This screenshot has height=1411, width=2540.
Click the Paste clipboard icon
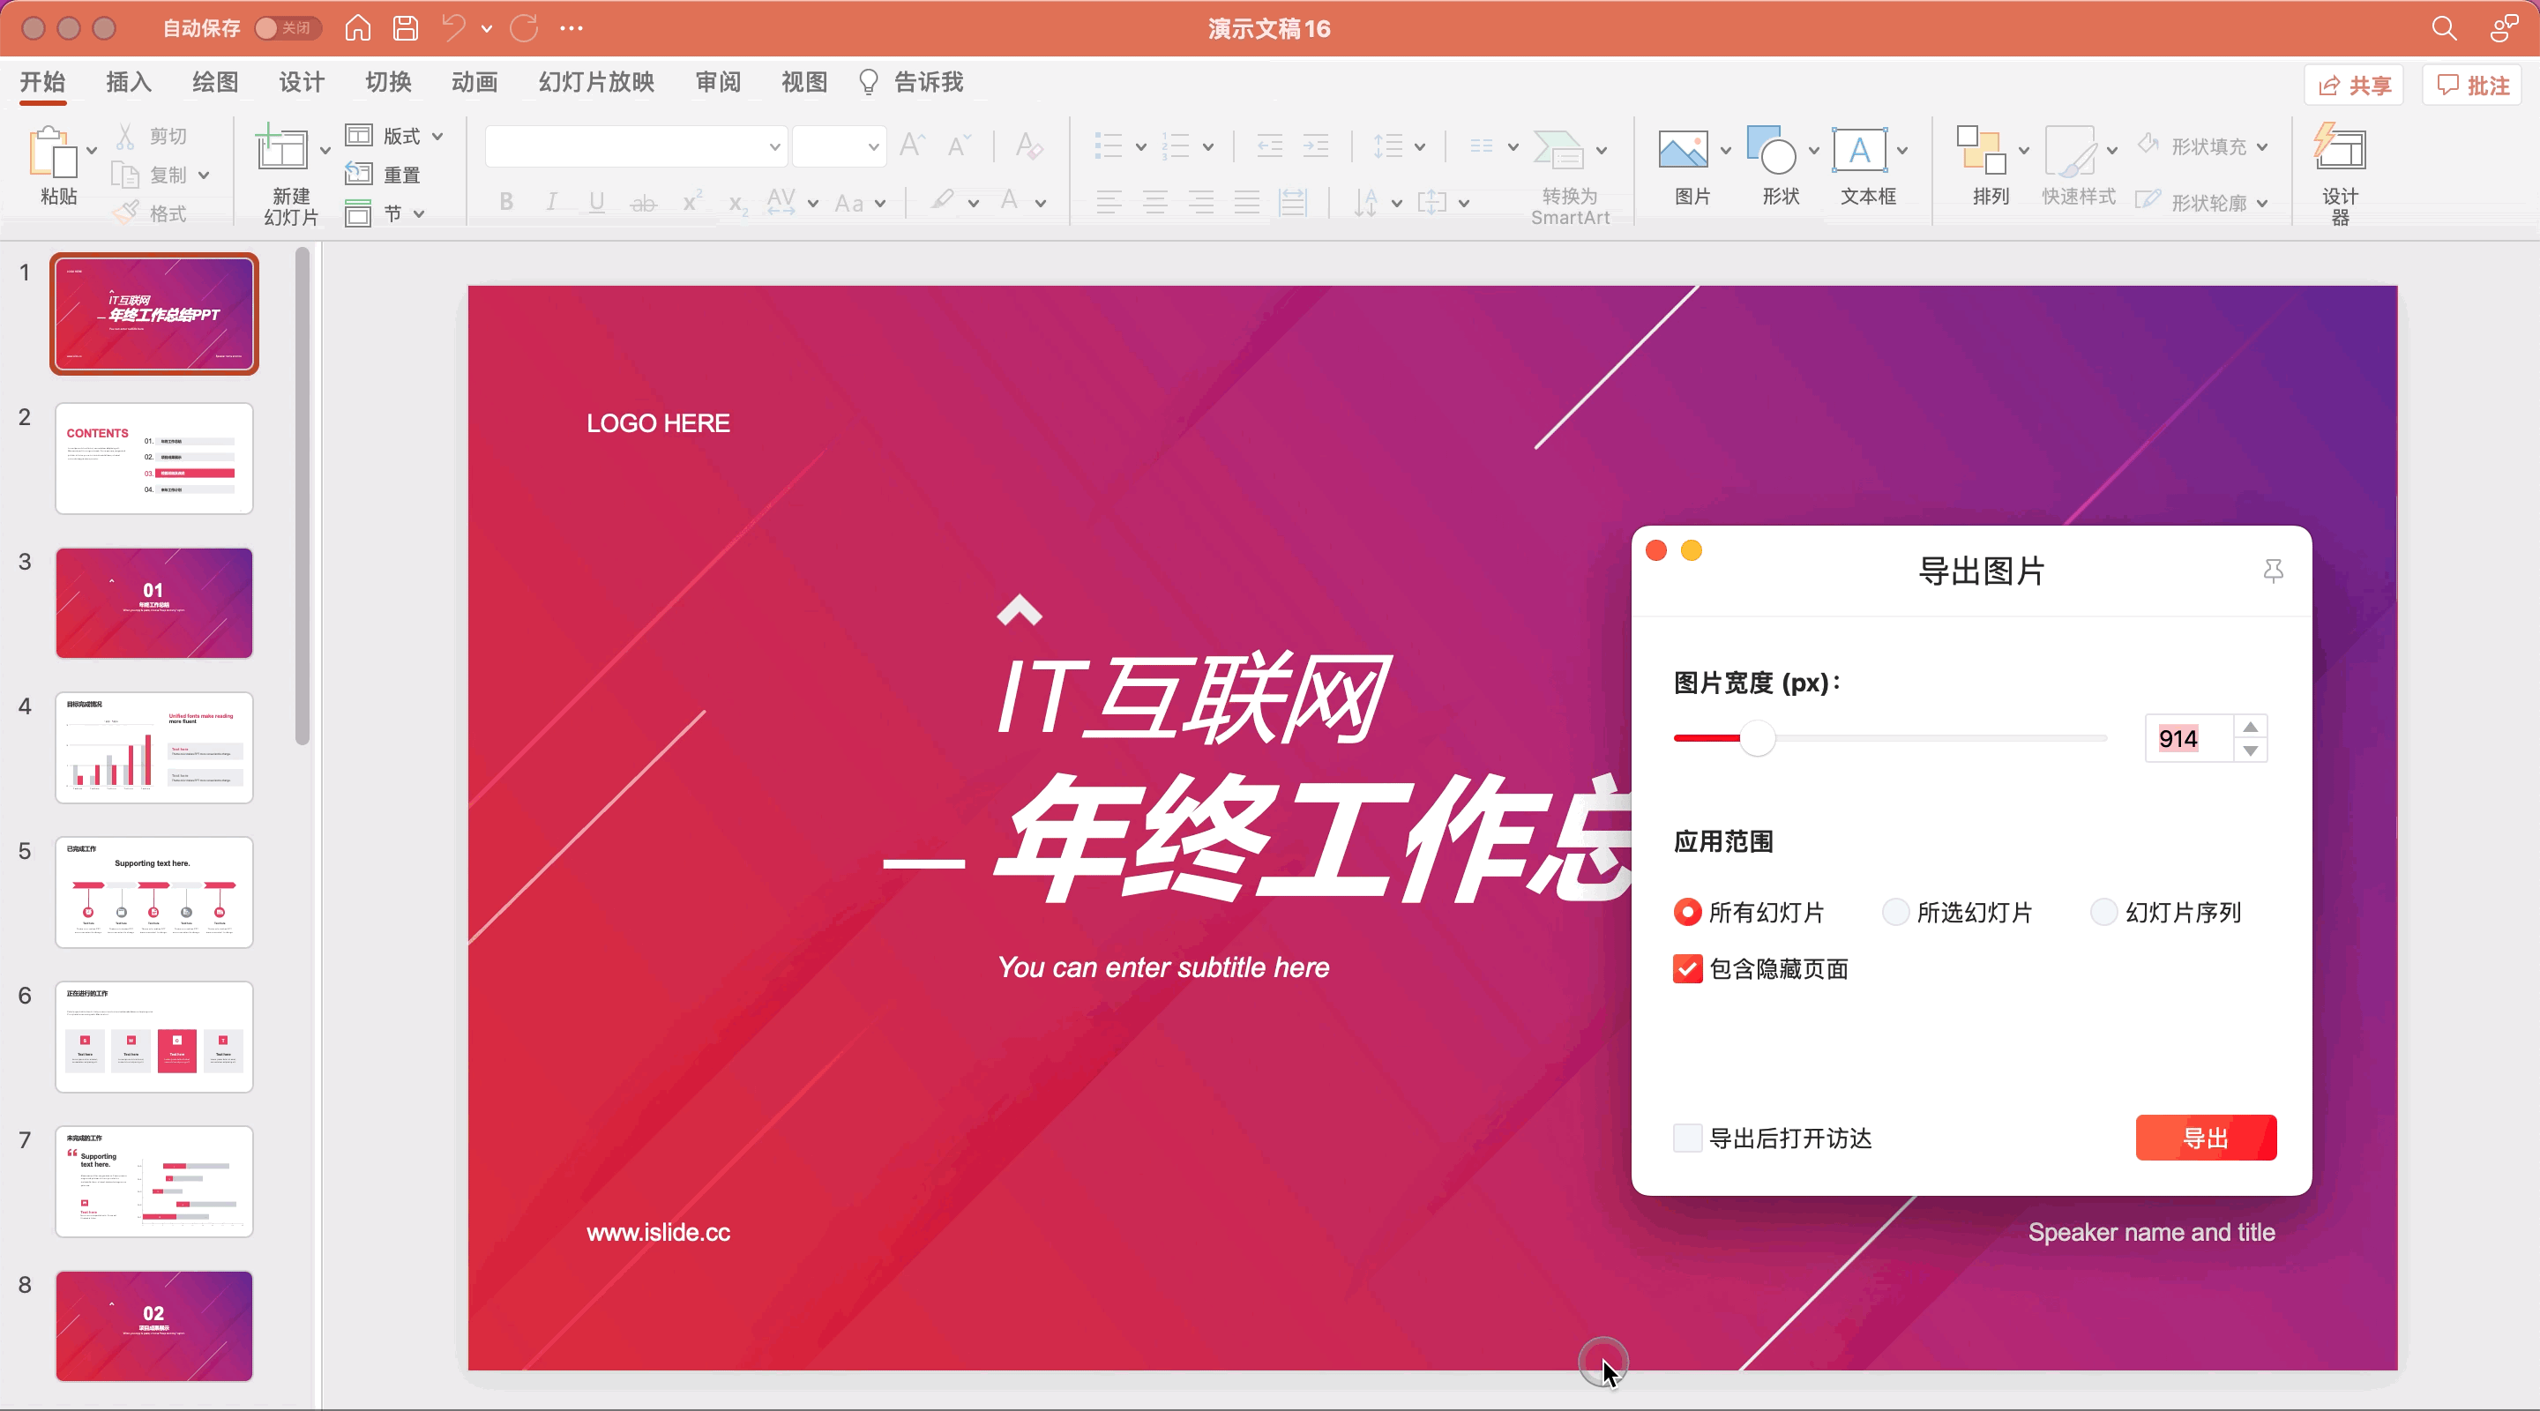53,152
